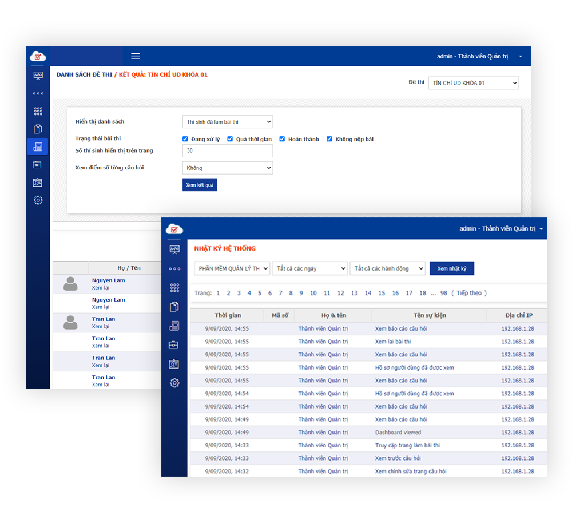This screenshot has width=572, height=515.
Task: Open the Tất cả các hành động dropdown
Action: pos(387,268)
